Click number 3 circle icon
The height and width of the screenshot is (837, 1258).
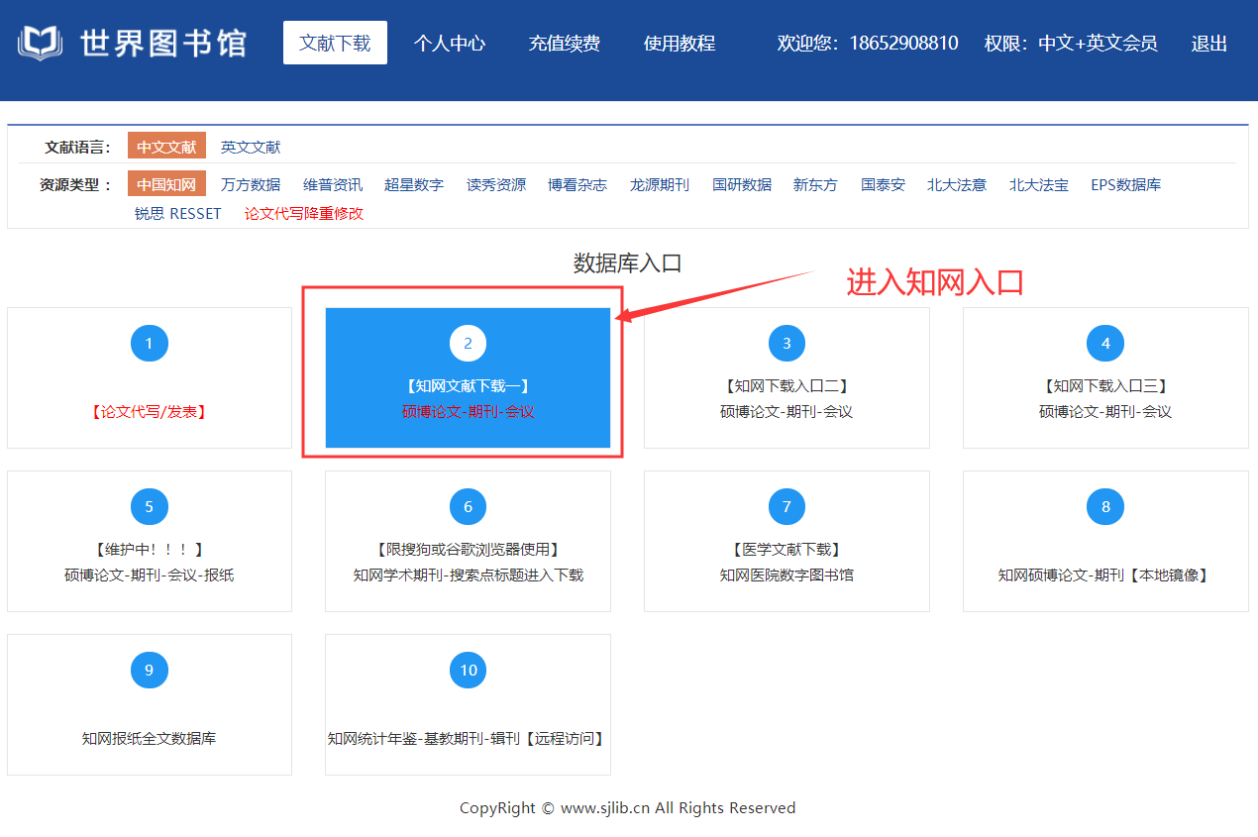[787, 344]
